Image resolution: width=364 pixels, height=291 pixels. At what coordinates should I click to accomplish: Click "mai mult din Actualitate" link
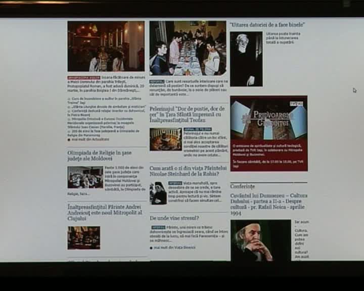(89, 139)
